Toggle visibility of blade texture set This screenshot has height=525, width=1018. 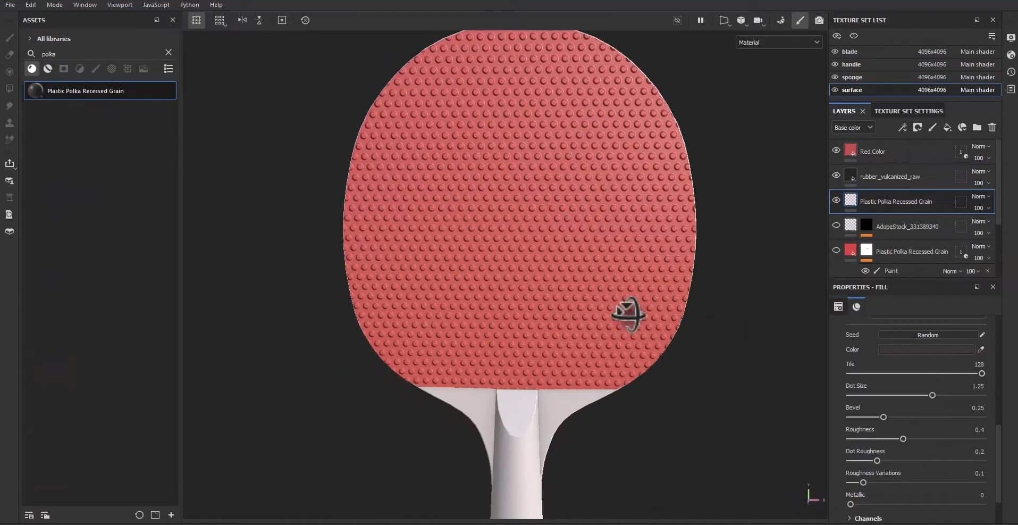(835, 52)
